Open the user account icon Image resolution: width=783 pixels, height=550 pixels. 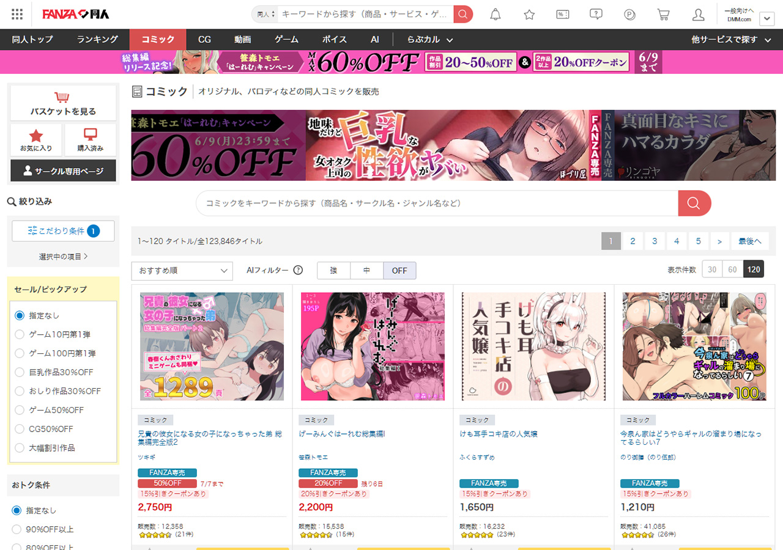click(698, 15)
